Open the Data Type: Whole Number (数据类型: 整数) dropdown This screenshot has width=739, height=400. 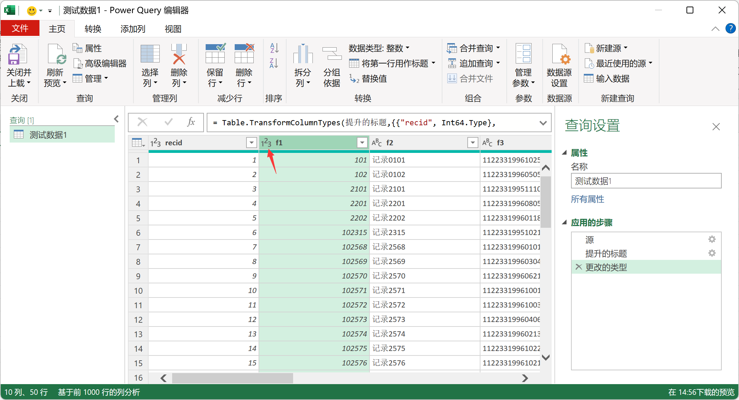pyautogui.click(x=379, y=48)
